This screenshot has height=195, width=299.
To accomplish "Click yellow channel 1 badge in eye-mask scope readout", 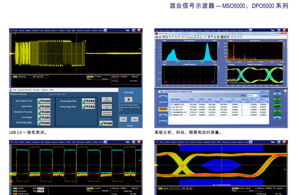I will pos(161,189).
